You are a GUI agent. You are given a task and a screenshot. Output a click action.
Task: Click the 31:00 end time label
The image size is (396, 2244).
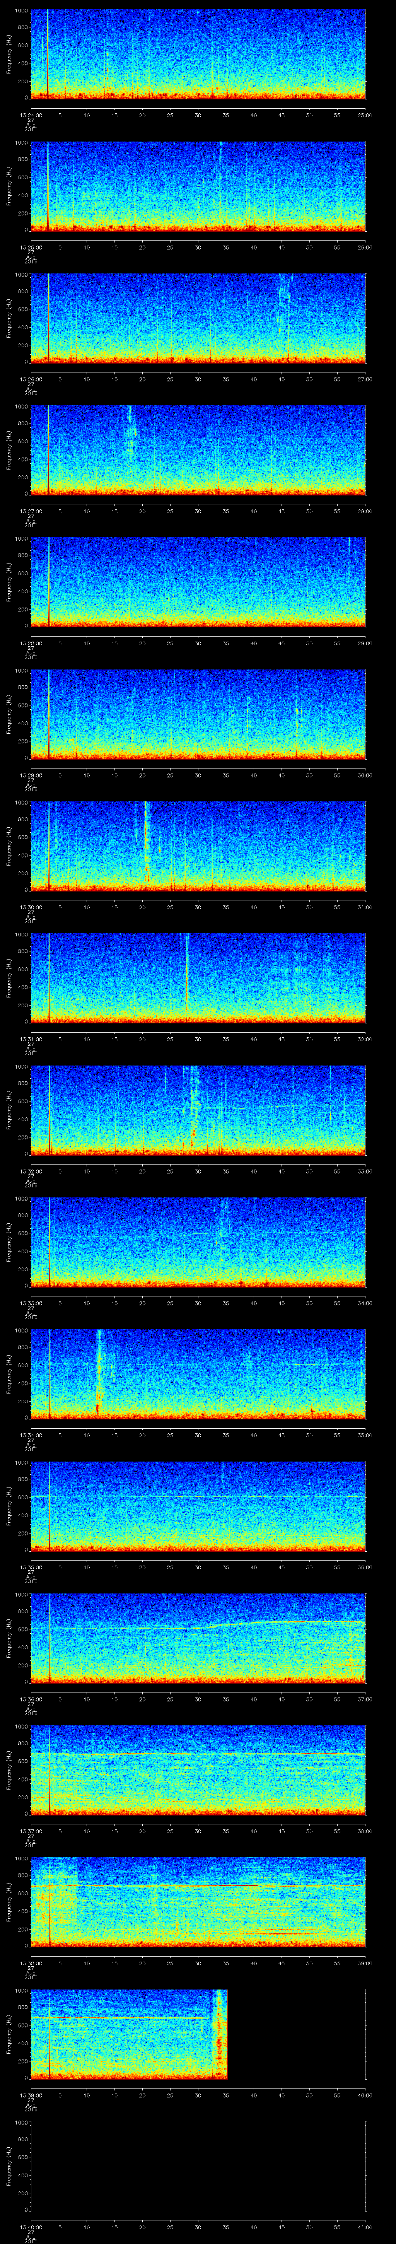click(365, 907)
